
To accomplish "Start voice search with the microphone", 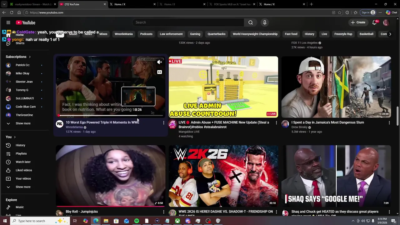I will click(x=265, y=22).
